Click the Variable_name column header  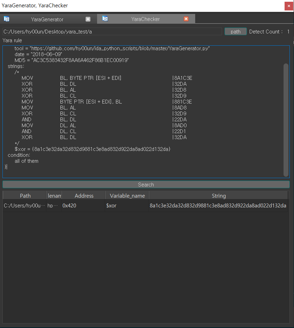127,196
